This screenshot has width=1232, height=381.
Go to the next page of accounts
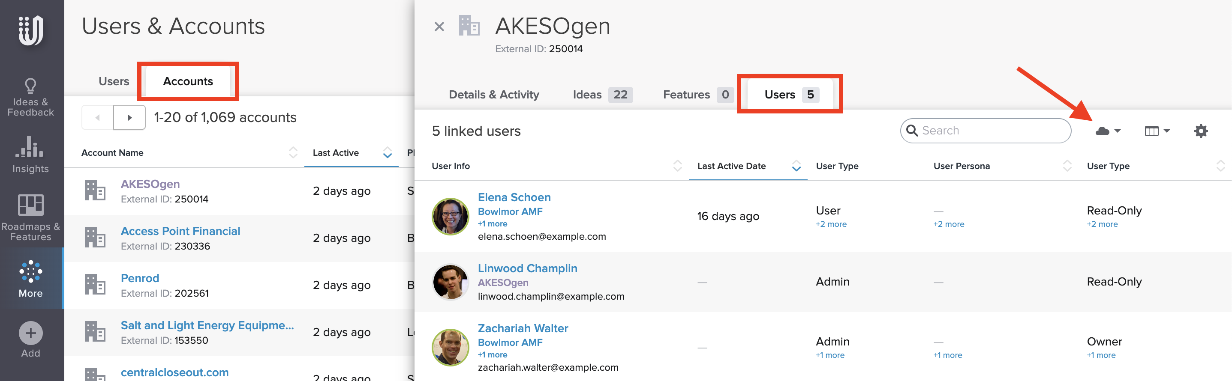tap(129, 117)
